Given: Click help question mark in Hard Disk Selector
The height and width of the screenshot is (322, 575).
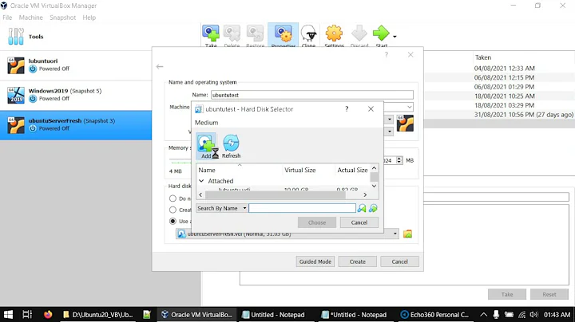Looking at the screenshot, I should [347, 108].
